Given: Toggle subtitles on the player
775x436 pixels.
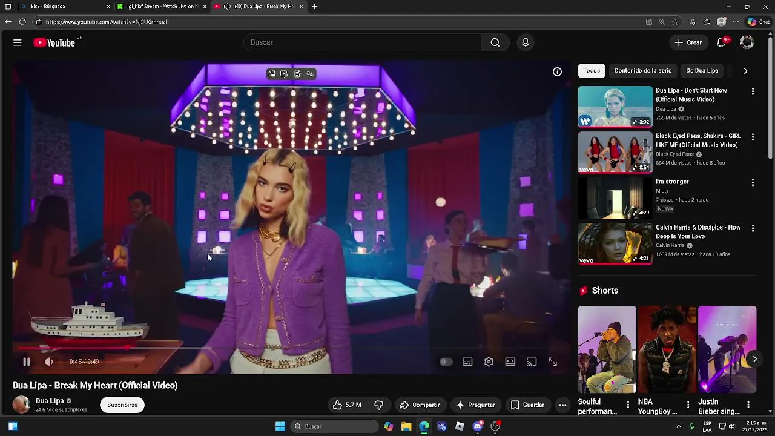Looking at the screenshot, I should (x=467, y=362).
